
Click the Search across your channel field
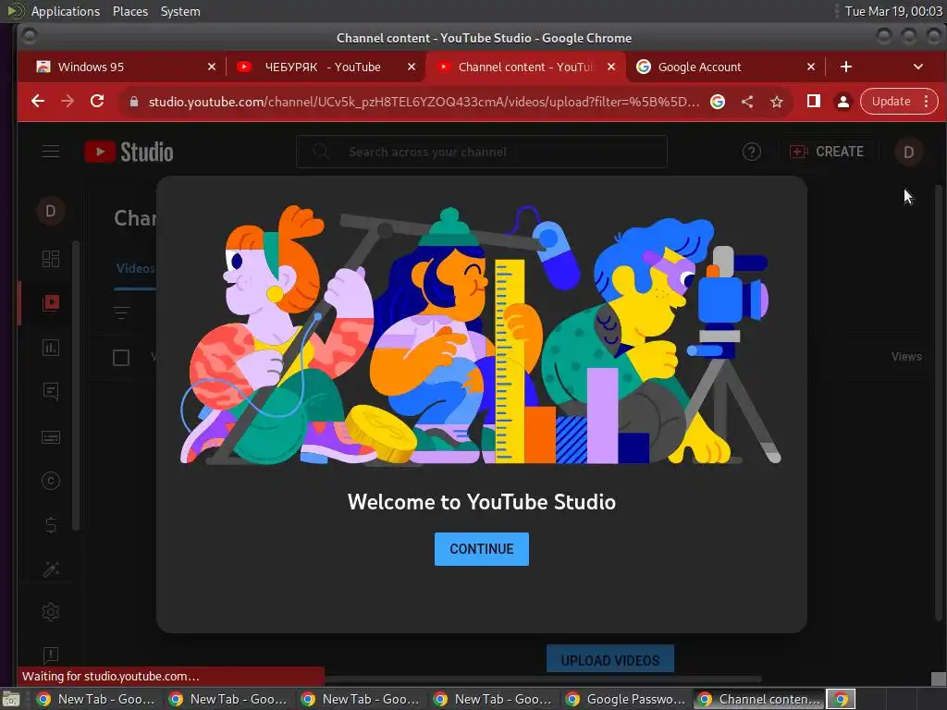tap(481, 152)
